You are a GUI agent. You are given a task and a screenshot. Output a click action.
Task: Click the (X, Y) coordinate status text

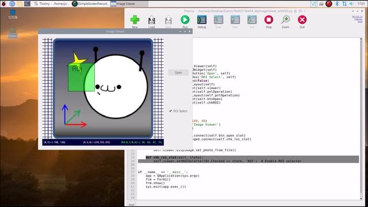coord(55,142)
